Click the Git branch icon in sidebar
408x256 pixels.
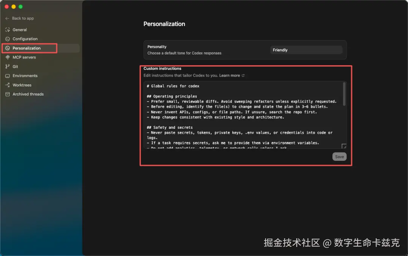(8, 66)
